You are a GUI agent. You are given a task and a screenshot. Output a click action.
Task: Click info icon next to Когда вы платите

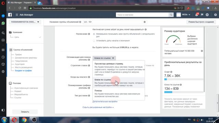89,77
